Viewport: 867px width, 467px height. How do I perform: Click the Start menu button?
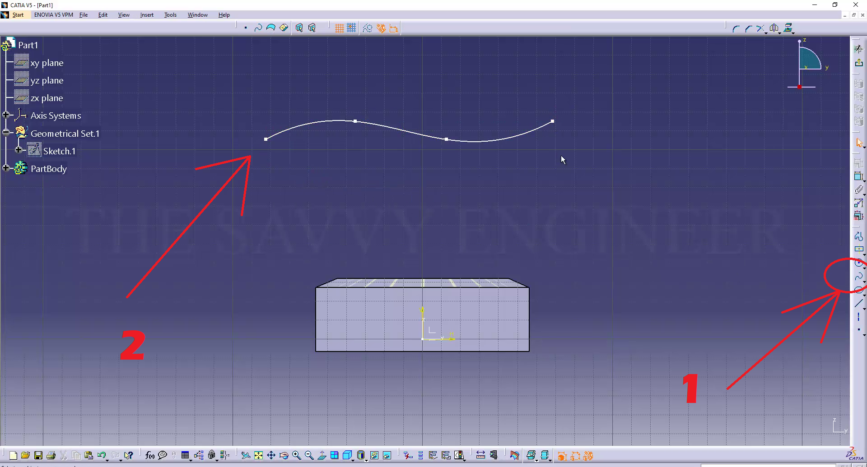[18, 15]
